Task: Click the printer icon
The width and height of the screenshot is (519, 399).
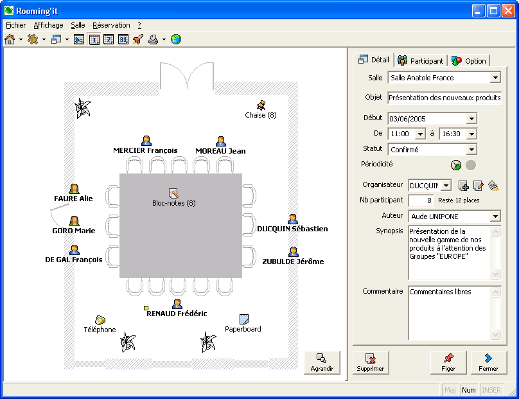Action: click(154, 39)
